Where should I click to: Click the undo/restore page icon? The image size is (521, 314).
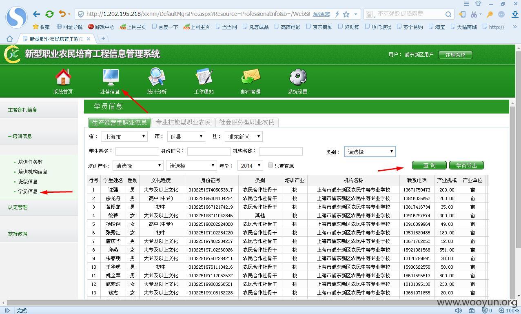tap(62, 14)
